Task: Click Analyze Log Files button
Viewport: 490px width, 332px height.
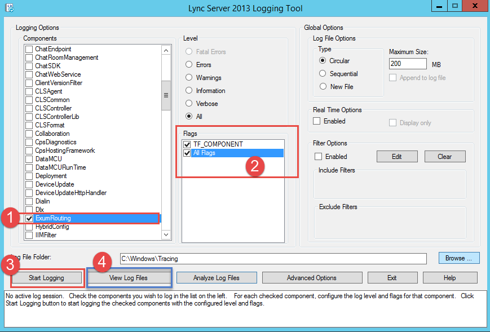Action: (217, 278)
